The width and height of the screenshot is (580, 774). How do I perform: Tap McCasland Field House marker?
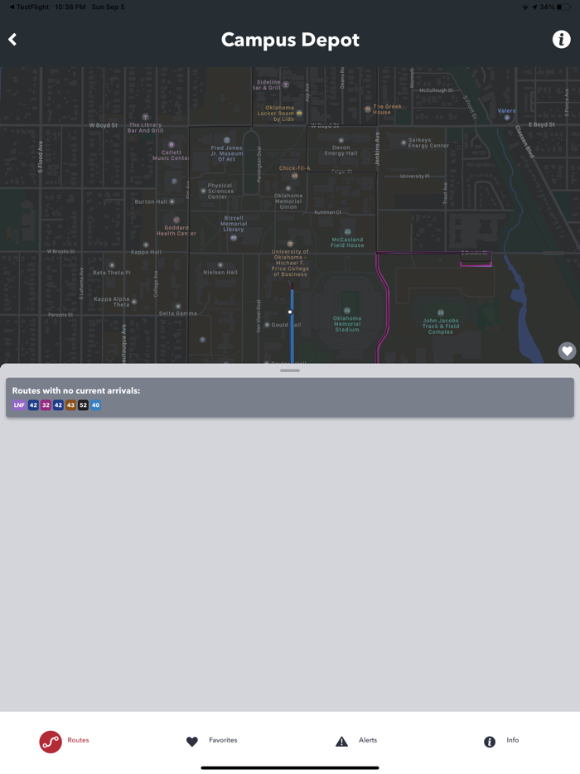point(347,231)
